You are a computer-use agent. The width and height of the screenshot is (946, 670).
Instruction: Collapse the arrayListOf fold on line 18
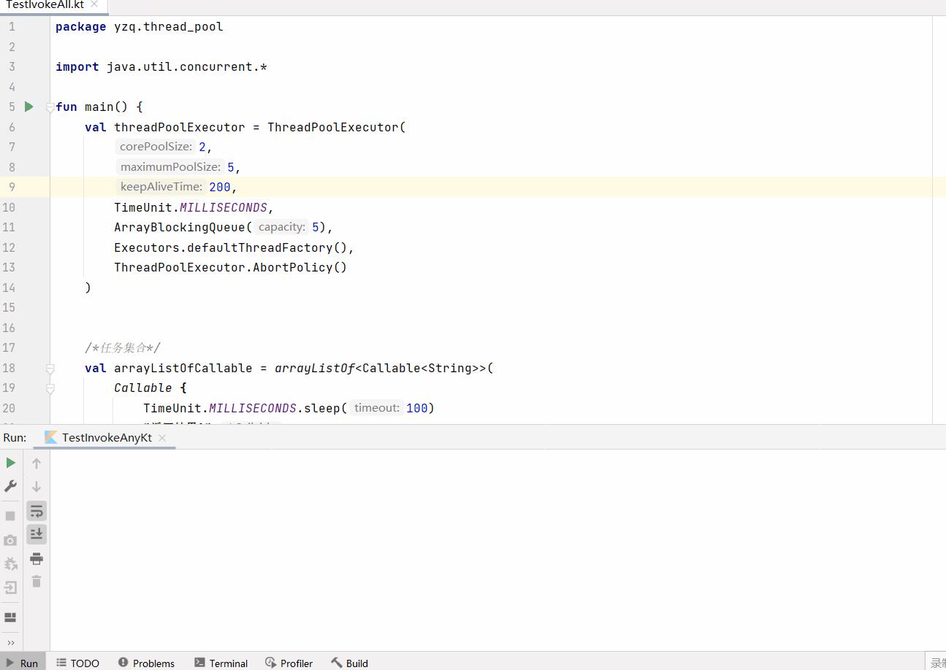[50, 369]
